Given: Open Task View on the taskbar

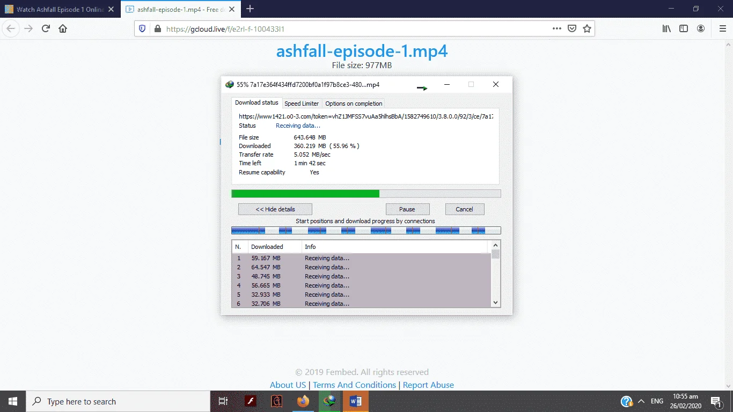Looking at the screenshot, I should pos(223,401).
